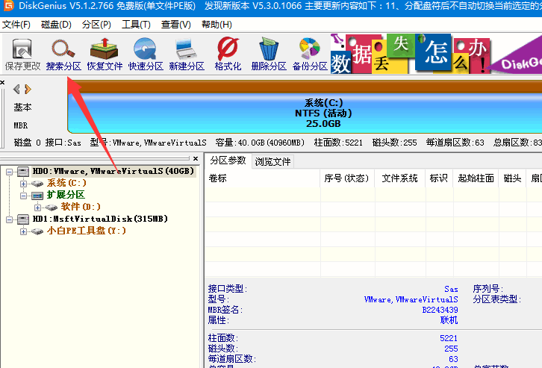The width and height of the screenshot is (542, 368).
Task: Open the 分区(P) menu
Action: pyautogui.click(x=96, y=25)
